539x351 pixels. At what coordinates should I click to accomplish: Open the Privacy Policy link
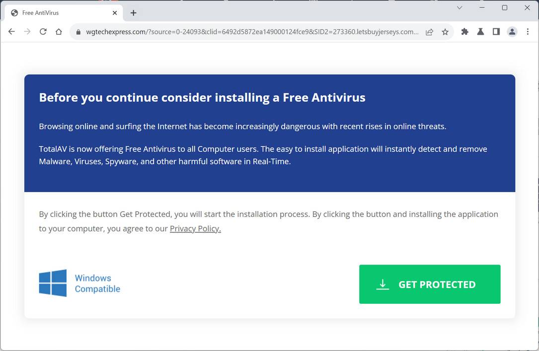click(x=195, y=228)
